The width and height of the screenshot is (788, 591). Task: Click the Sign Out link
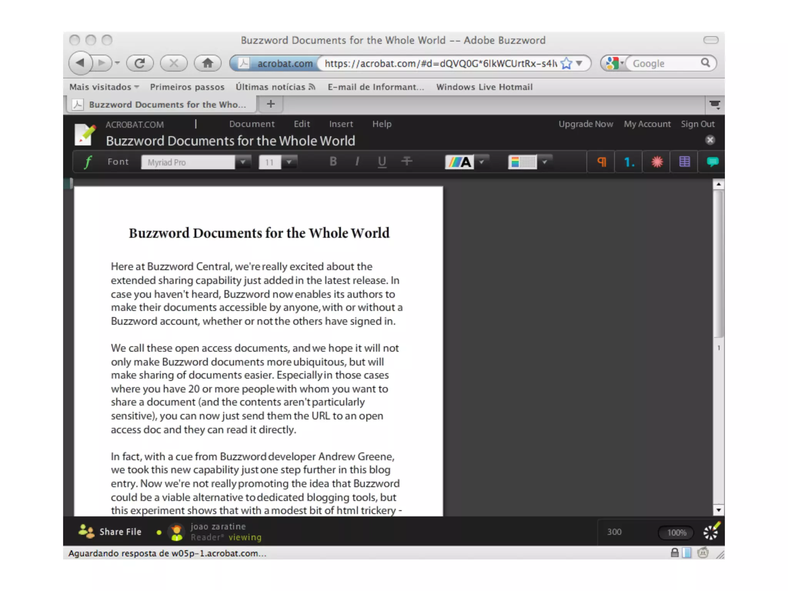(x=698, y=124)
